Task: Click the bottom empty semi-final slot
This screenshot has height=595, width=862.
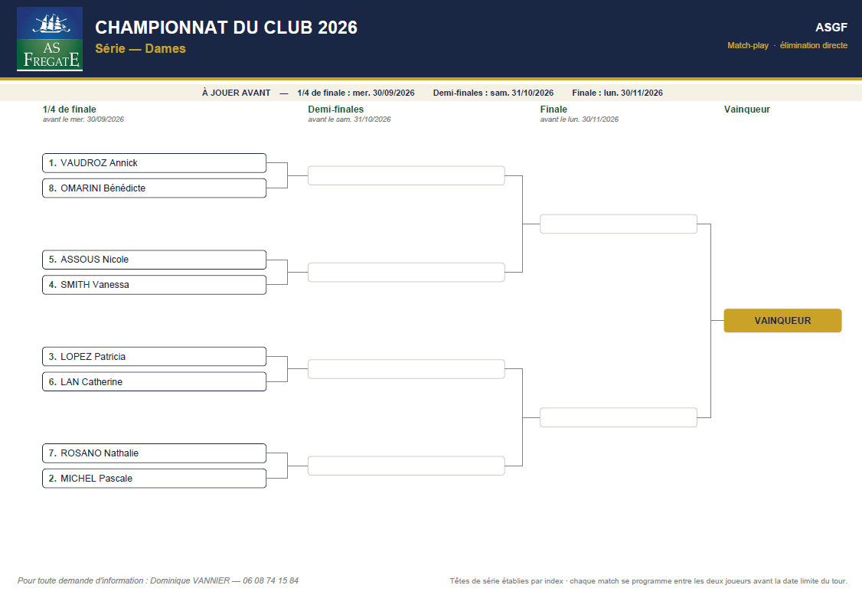Action: click(x=407, y=466)
